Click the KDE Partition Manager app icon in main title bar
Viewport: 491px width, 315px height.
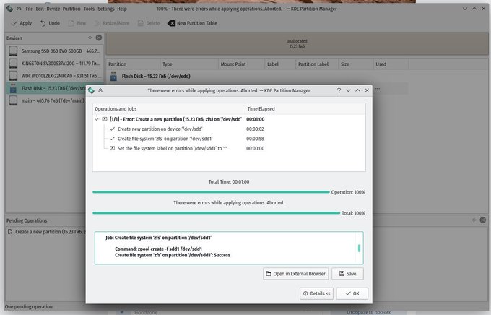[9, 9]
